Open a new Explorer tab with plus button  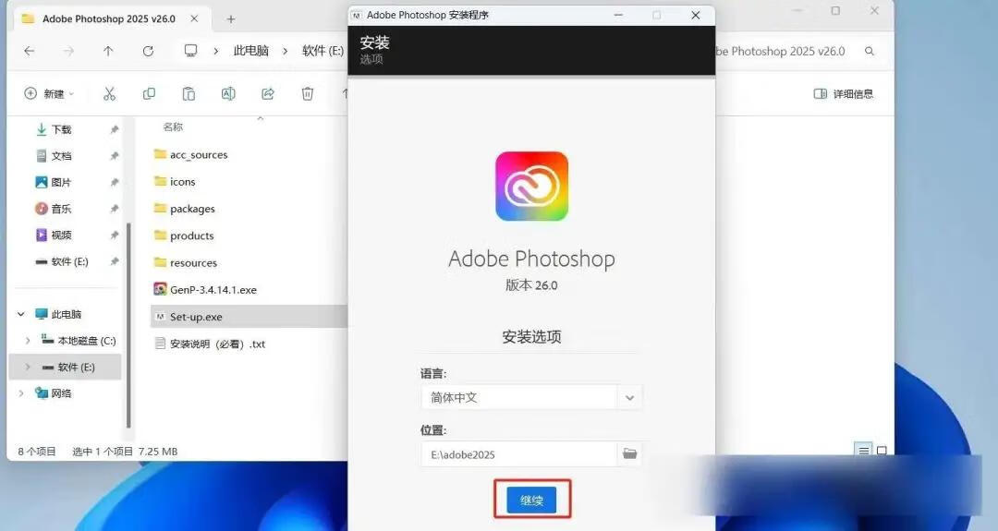231,19
